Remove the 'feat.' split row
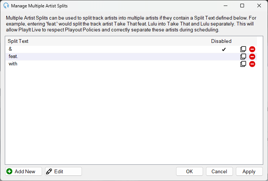 click(252, 57)
